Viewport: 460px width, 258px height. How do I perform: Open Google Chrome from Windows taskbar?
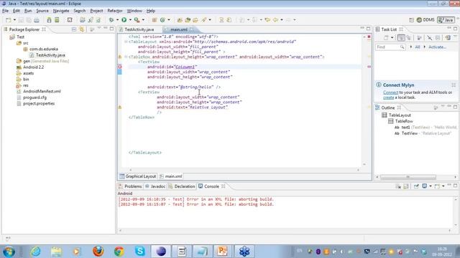click(x=119, y=252)
